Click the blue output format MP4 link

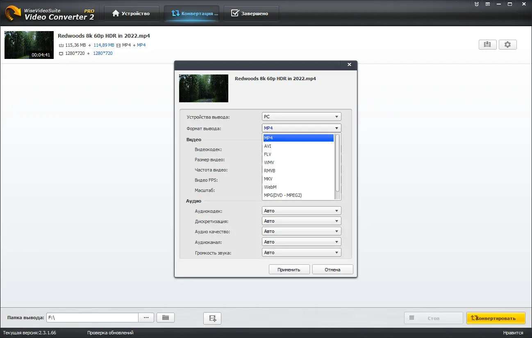[141, 45]
